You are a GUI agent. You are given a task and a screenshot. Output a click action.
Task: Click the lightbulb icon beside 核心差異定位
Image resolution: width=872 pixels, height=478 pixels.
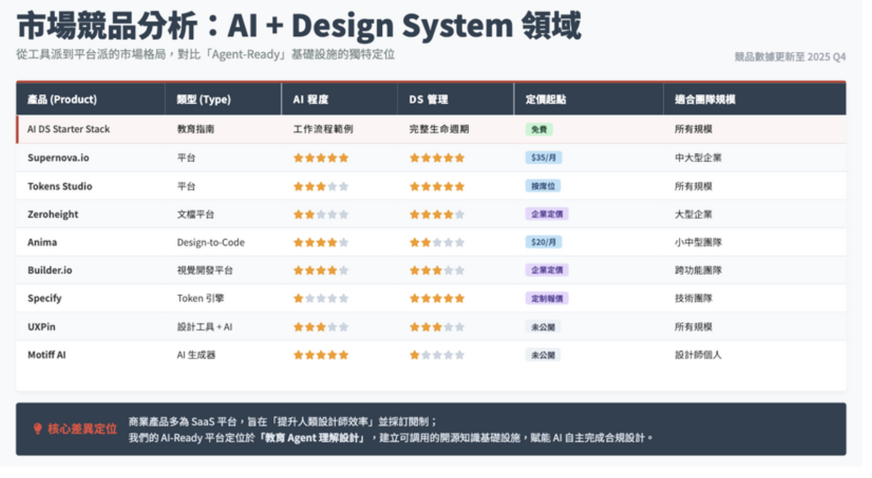coord(38,429)
